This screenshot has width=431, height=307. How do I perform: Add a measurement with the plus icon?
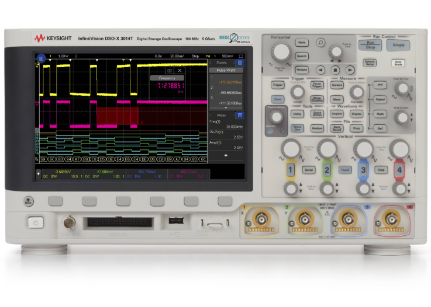click(x=226, y=155)
